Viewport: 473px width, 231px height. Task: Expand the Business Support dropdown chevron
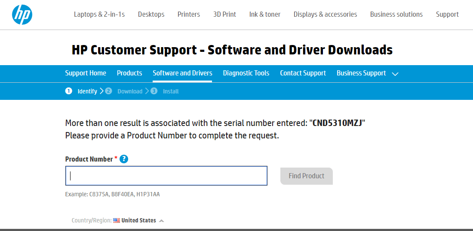pos(395,74)
